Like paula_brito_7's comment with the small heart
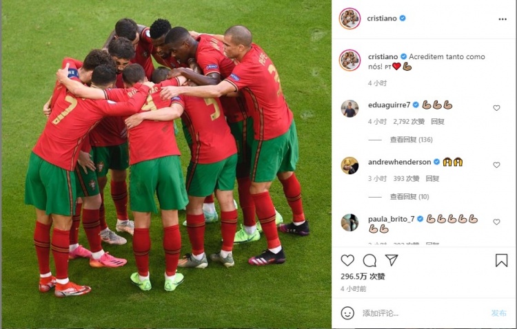 (x=496, y=222)
